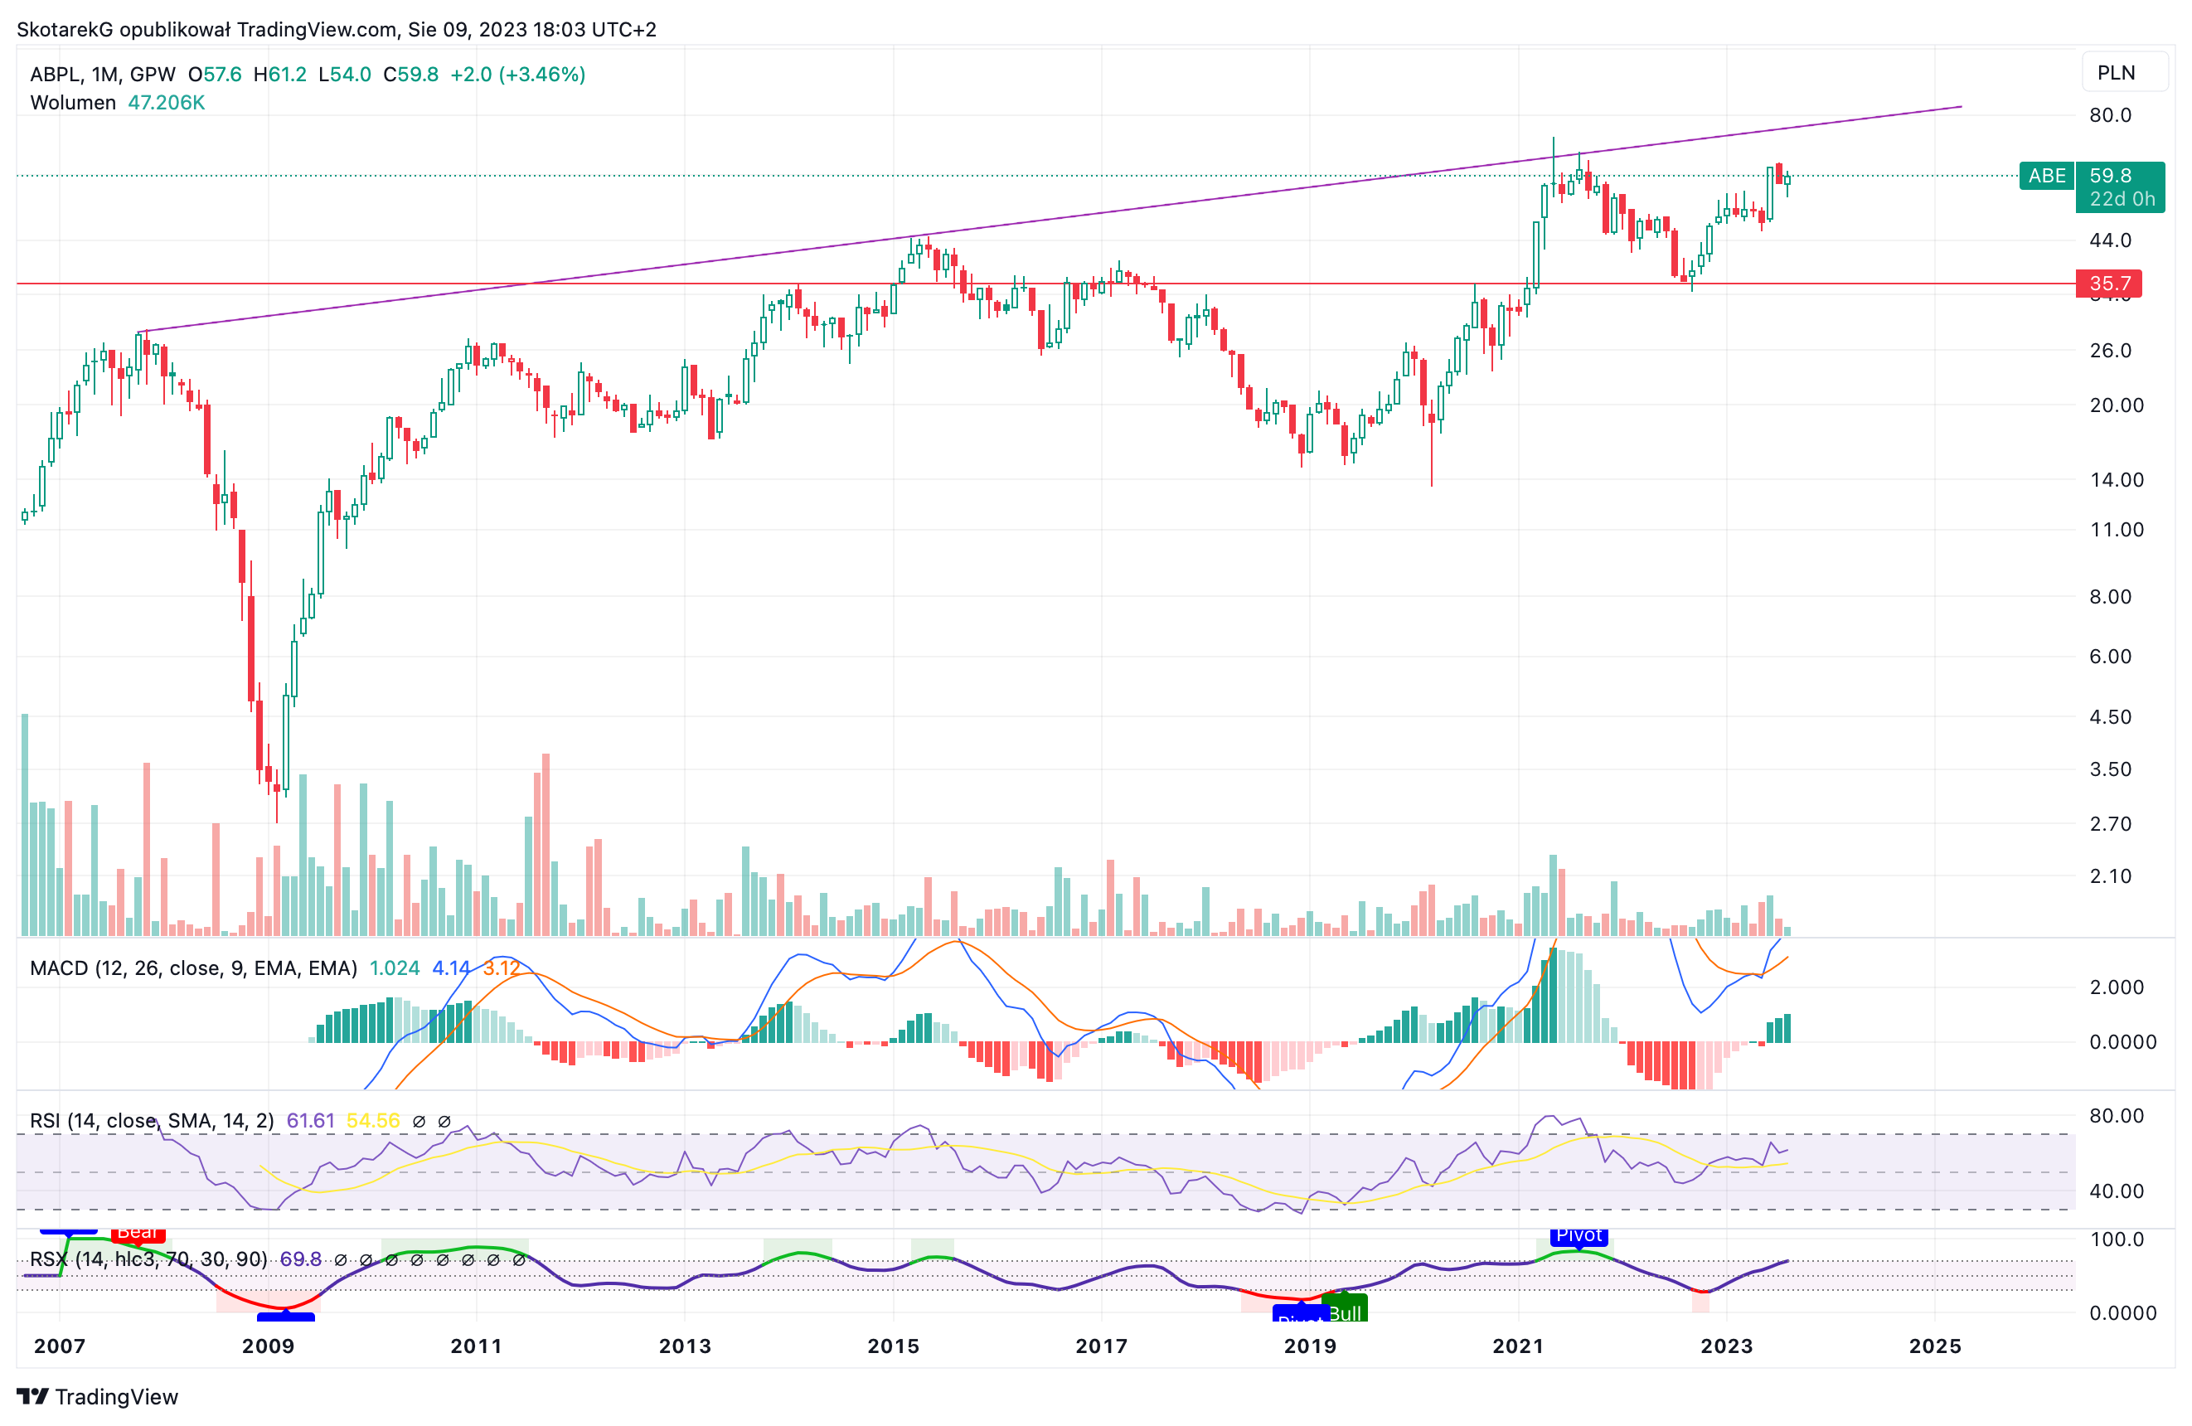Viewport: 2192px width, 1426px height.
Task: Click the +2.0 (+3.46%) change value
Action: pyautogui.click(x=517, y=74)
